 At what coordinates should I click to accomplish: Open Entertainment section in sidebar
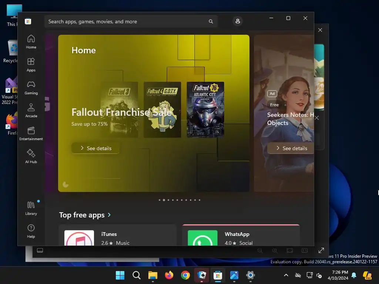31,133
